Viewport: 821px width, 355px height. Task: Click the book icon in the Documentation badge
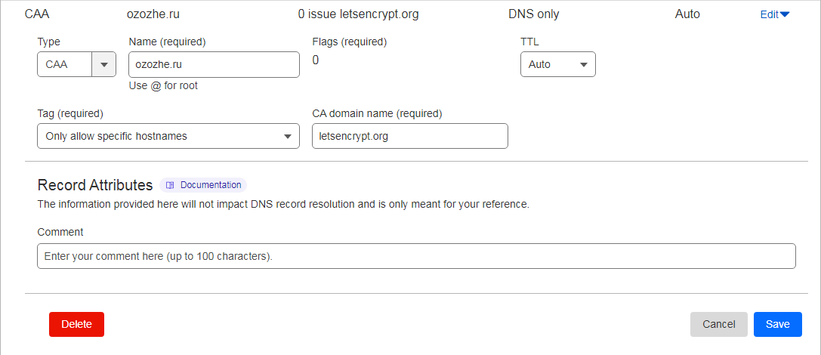[170, 185]
